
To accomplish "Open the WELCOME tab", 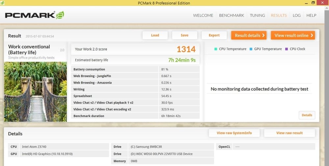I will coord(203,15).
